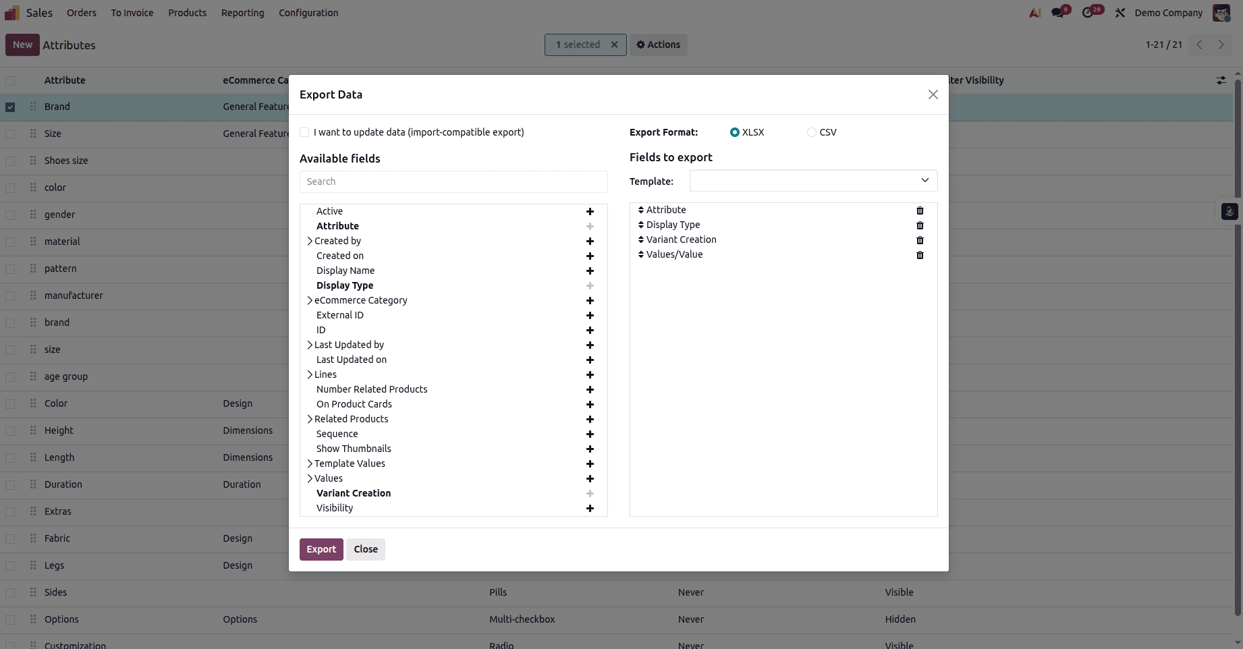Add the Active field with its plus icon

pyautogui.click(x=590, y=211)
